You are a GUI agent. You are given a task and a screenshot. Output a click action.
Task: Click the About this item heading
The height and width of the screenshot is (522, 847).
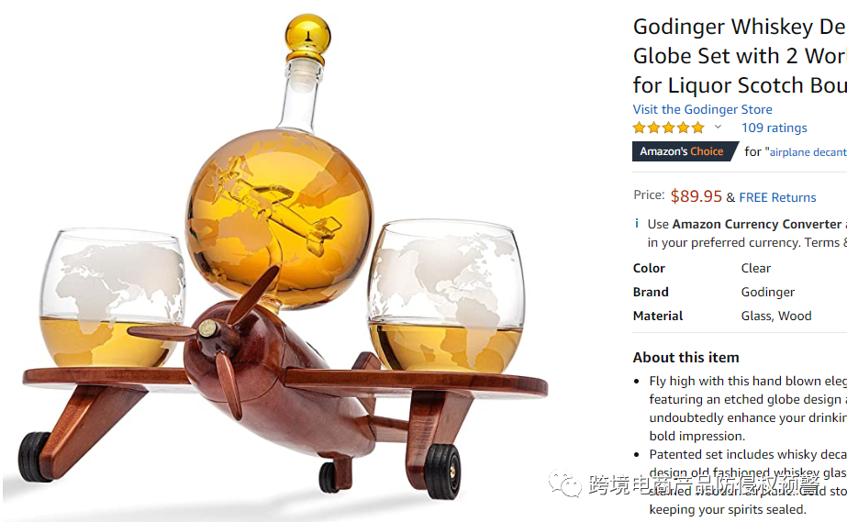(x=686, y=358)
